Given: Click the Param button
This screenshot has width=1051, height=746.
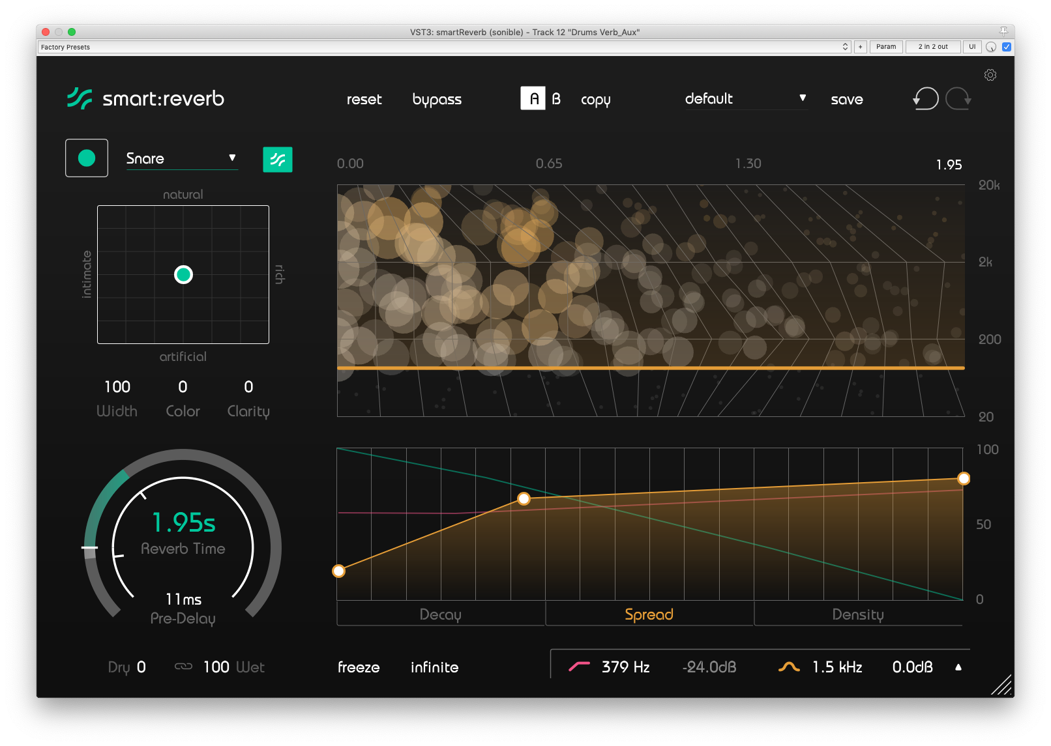Looking at the screenshot, I should pos(886,47).
